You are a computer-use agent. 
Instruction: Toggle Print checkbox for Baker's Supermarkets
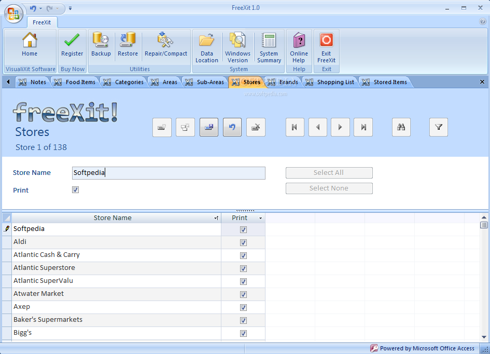click(243, 320)
